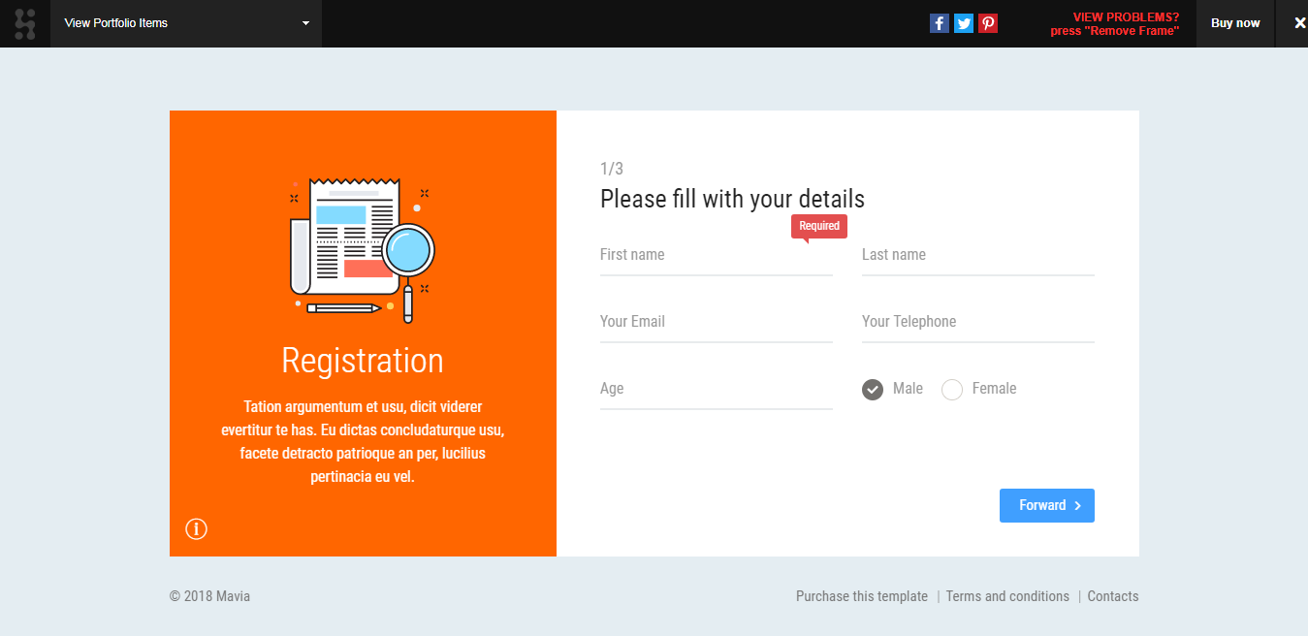Open the Contacts footer link
The image size is (1308, 636).
point(1112,596)
